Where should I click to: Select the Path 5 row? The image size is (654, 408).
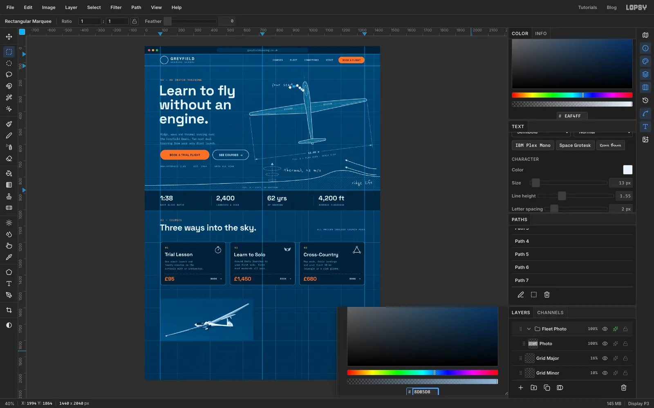[x=572, y=254]
